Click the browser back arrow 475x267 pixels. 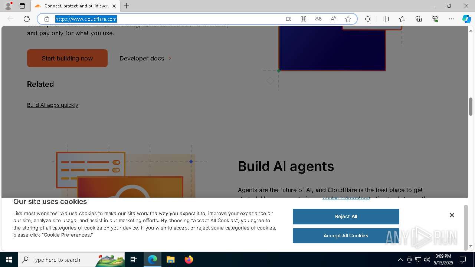pyautogui.click(x=10, y=19)
